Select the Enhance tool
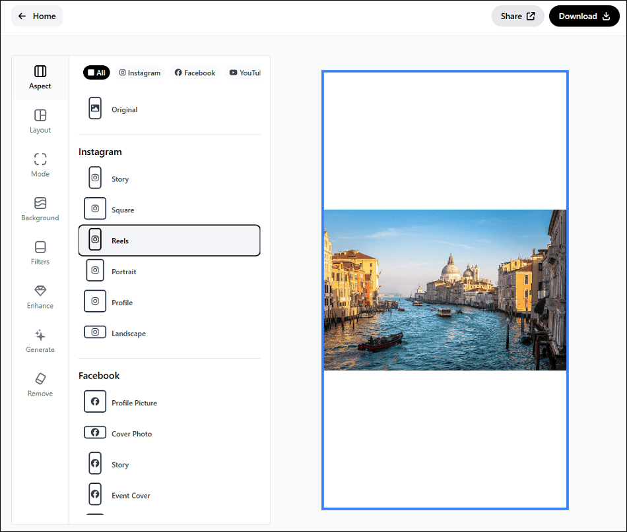The width and height of the screenshot is (627, 532). pyautogui.click(x=40, y=297)
